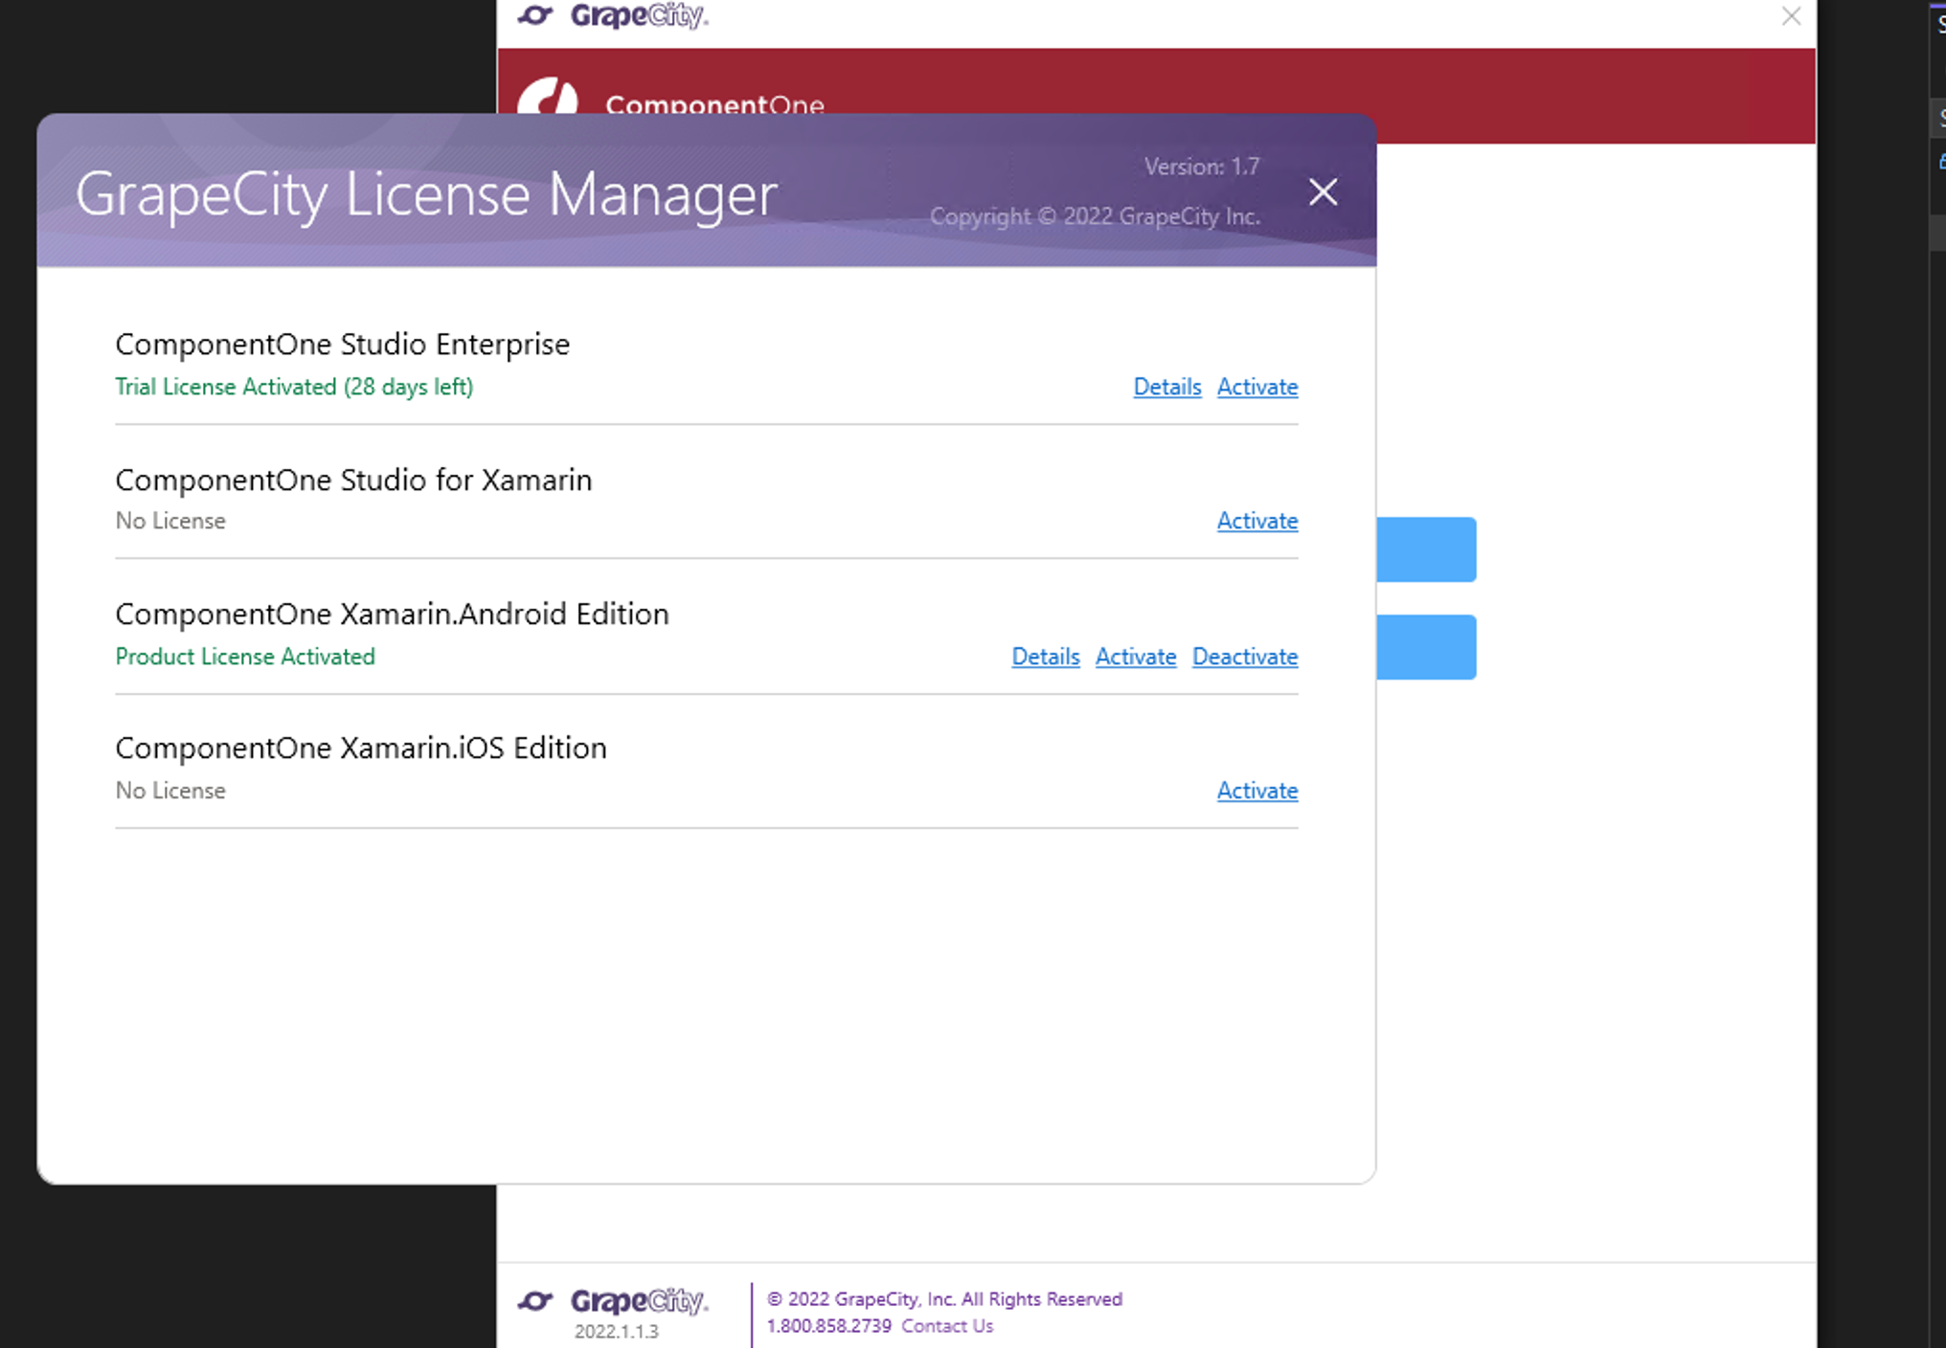
Task: Click the 'GrapeCity License Manager' title
Action: click(426, 195)
